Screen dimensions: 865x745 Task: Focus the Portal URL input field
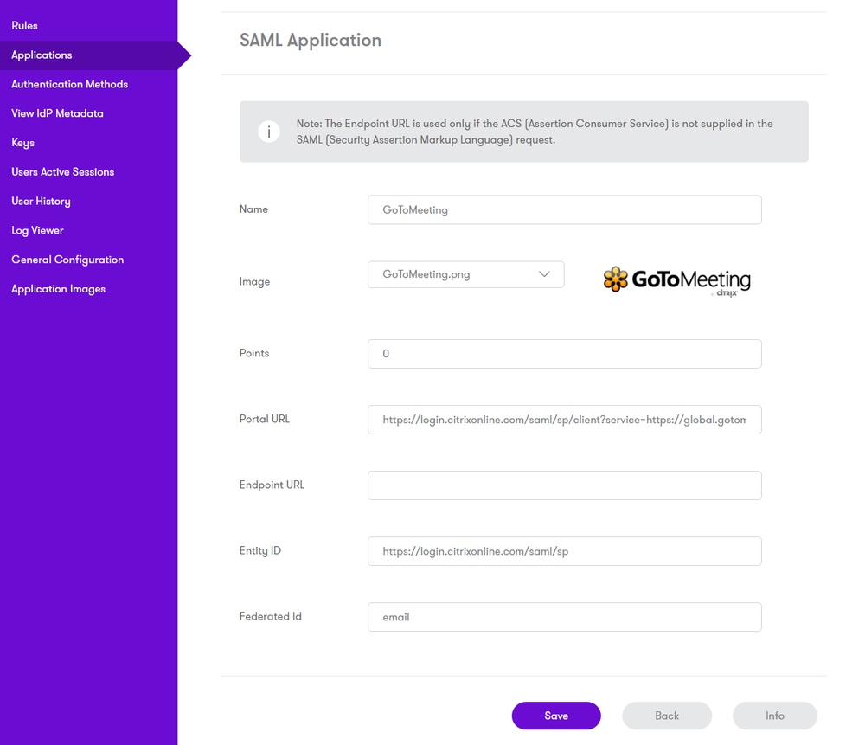click(564, 420)
